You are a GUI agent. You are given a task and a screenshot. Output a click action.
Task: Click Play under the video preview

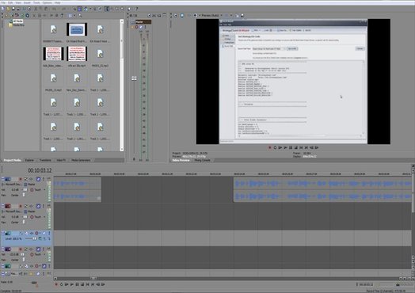(x=285, y=148)
